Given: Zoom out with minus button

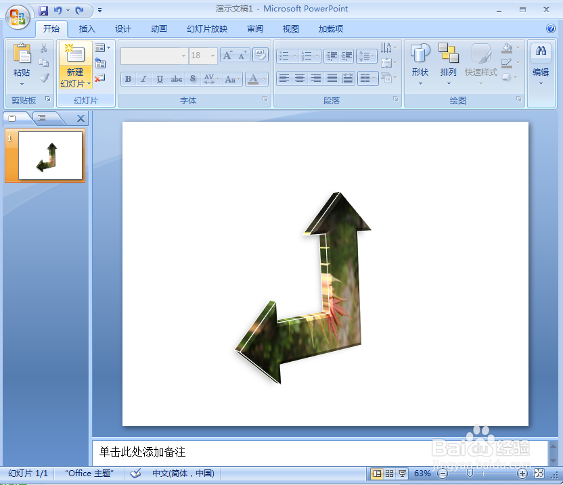Looking at the screenshot, I should [x=443, y=474].
